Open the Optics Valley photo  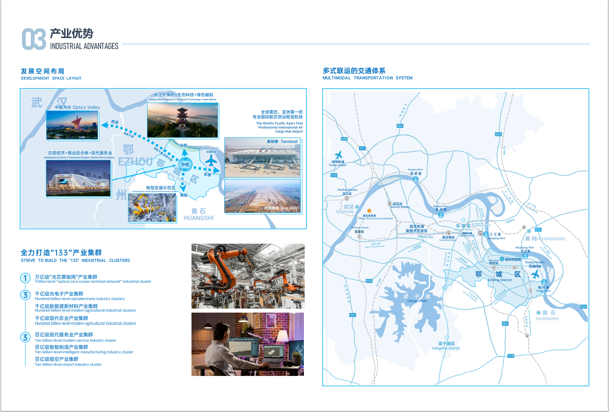[72, 125]
